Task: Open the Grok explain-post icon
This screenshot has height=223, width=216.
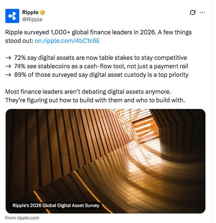Action: click(x=193, y=12)
